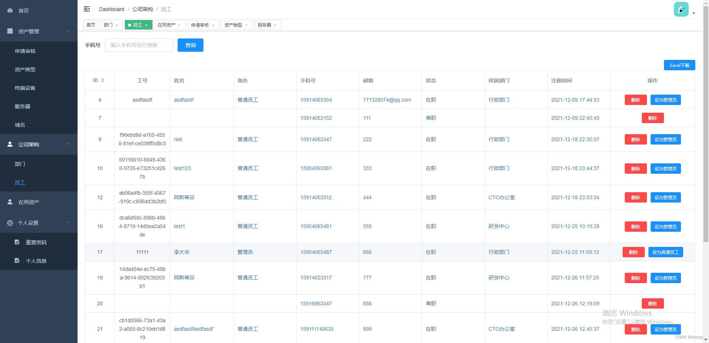Close the 部门 tab
The height and width of the screenshot is (343, 709).
coord(117,25)
